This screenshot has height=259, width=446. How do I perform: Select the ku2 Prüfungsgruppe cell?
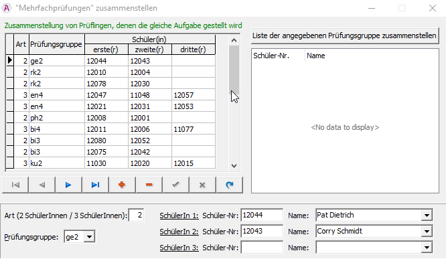pyautogui.click(x=57, y=163)
